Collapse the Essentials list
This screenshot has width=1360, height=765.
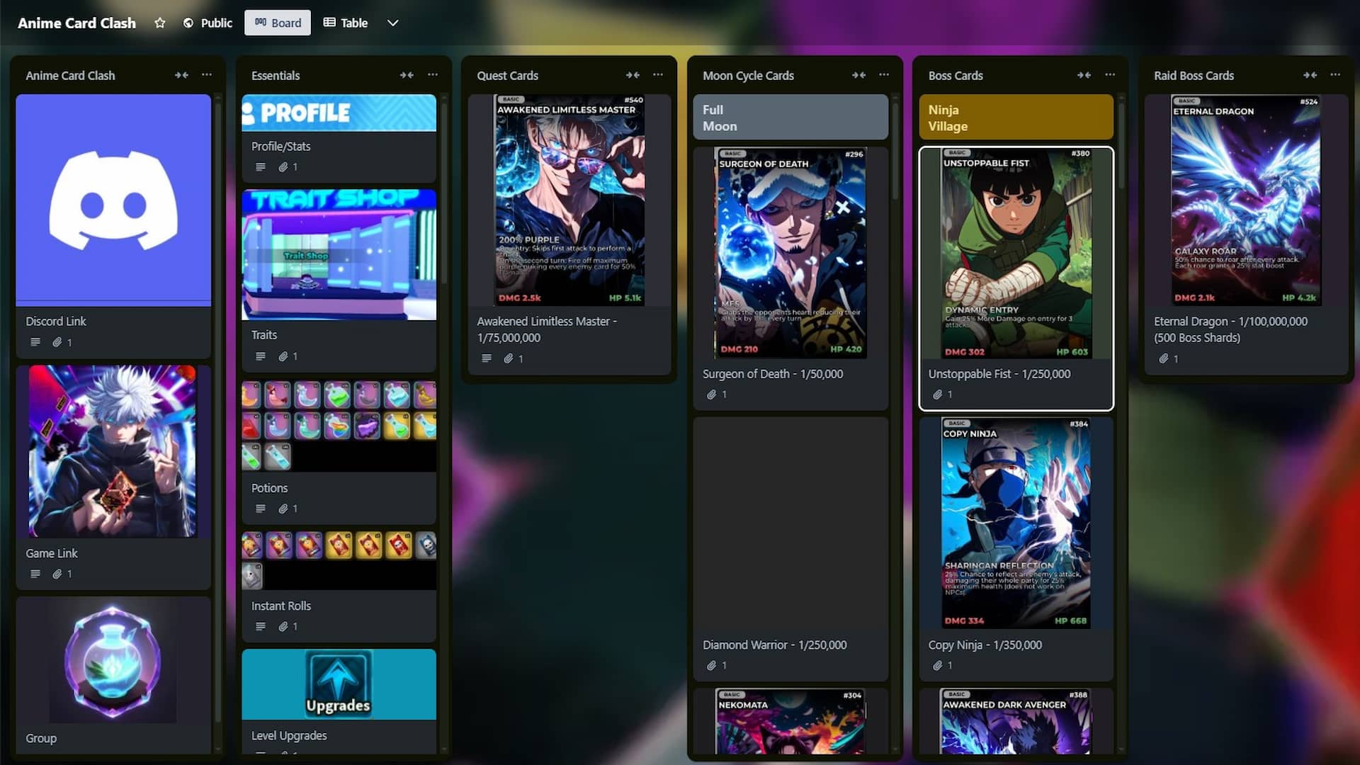coord(407,74)
